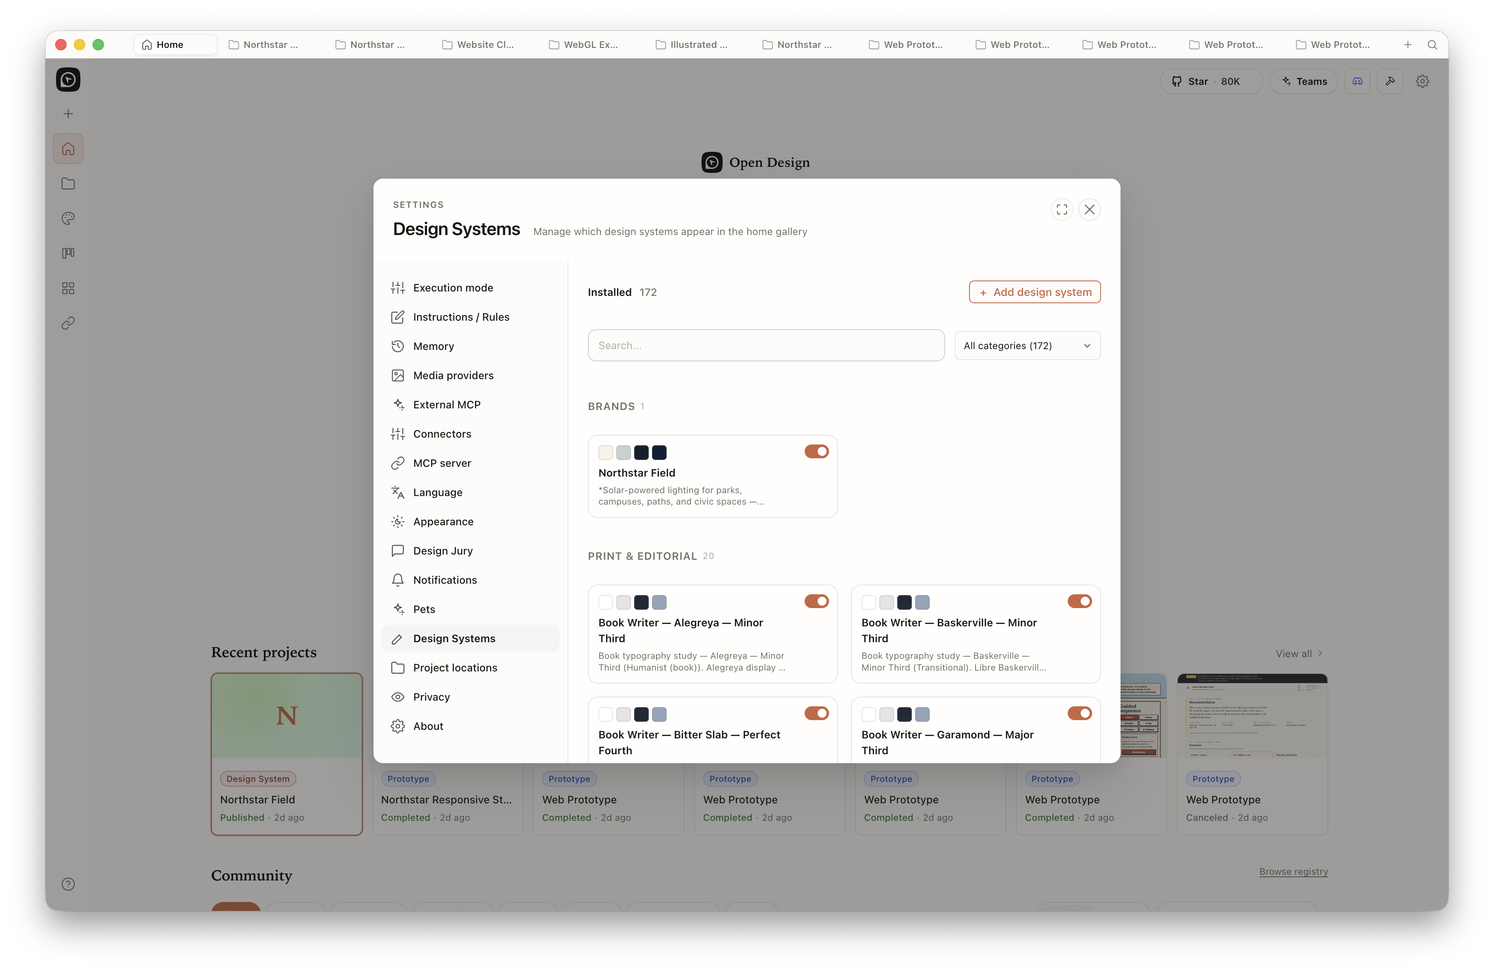The image size is (1494, 971).
Task: Open the Canceled Web Prototype project card
Action: [x=1252, y=754]
